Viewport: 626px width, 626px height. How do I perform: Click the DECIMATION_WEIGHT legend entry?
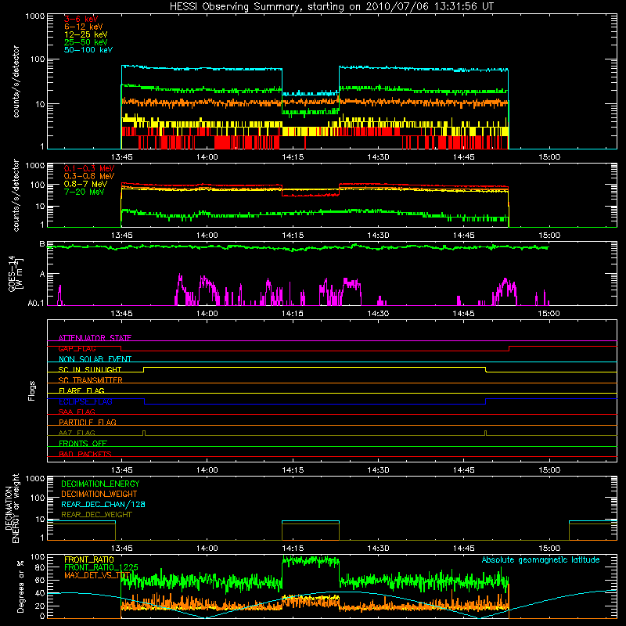click(x=99, y=494)
